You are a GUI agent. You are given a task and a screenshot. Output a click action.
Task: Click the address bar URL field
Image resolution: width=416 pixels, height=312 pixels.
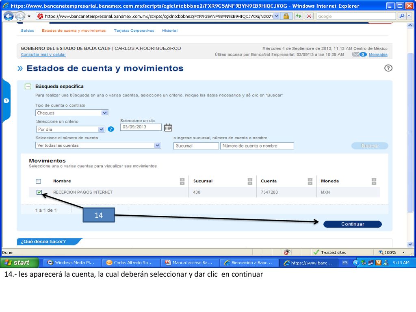[x=158, y=16]
